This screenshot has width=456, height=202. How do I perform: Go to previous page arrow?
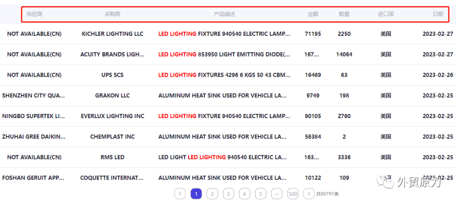point(180,194)
